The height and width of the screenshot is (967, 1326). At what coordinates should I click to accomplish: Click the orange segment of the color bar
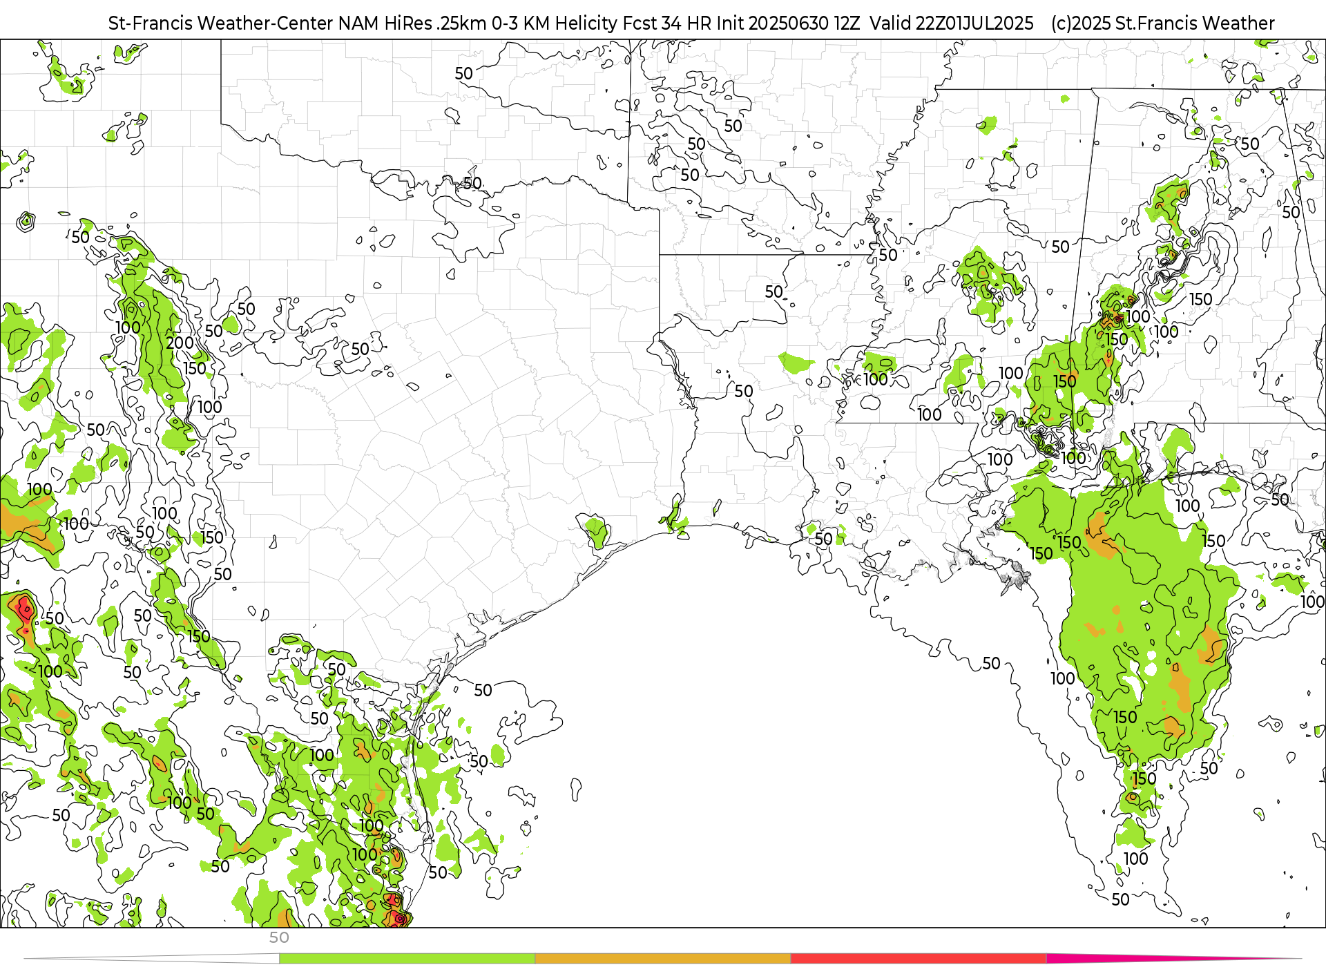663,959
